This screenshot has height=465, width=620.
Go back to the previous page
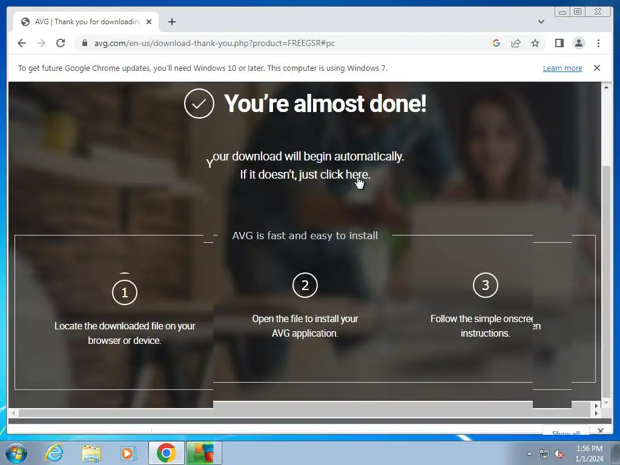coord(22,43)
